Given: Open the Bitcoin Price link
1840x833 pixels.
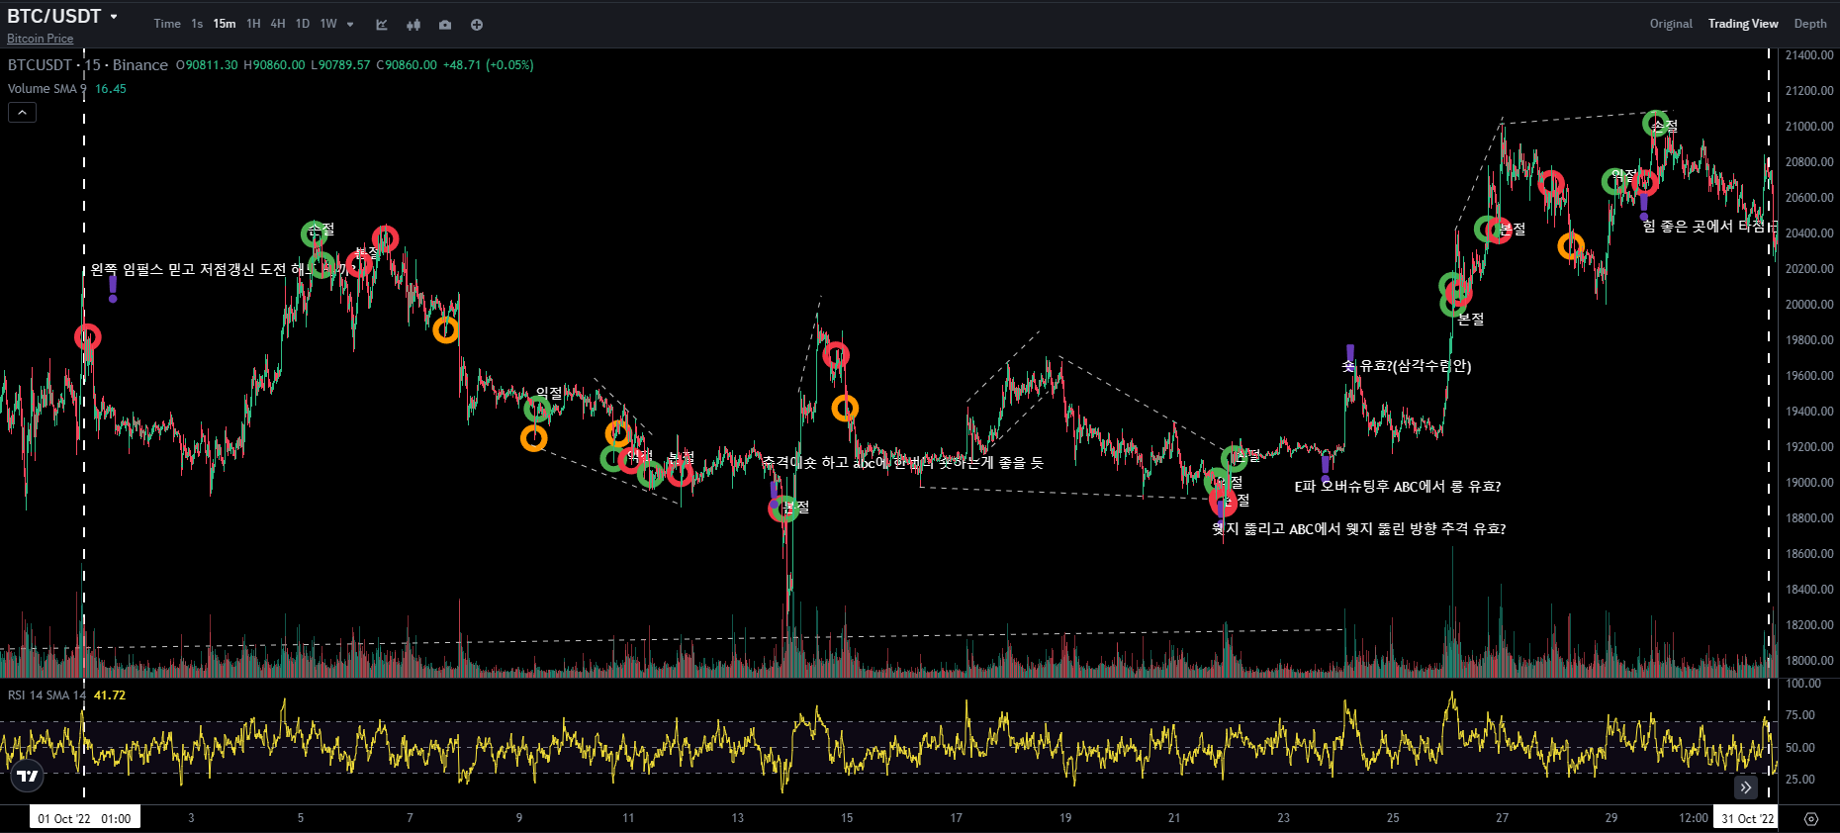Looking at the screenshot, I should click(41, 39).
